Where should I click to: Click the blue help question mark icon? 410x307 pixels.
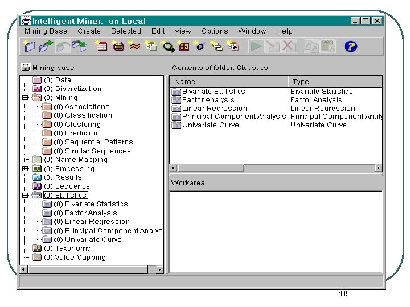pos(351,47)
